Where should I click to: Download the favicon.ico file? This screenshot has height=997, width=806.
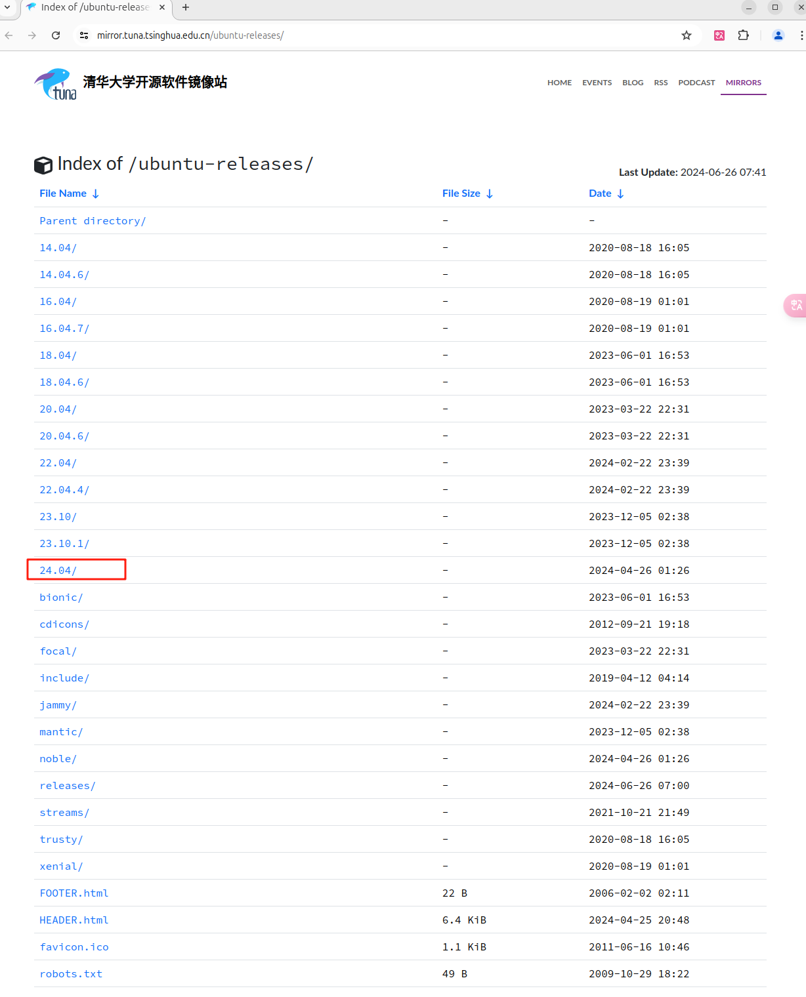74,947
